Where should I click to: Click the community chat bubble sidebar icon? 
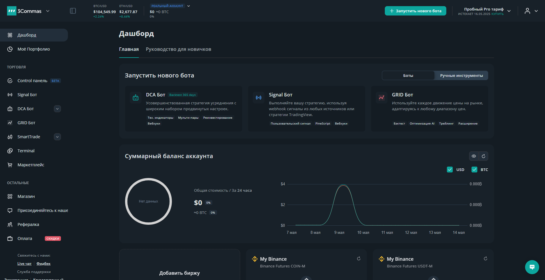click(10, 210)
